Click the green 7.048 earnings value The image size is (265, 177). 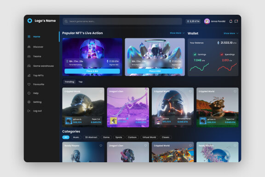[197, 60]
